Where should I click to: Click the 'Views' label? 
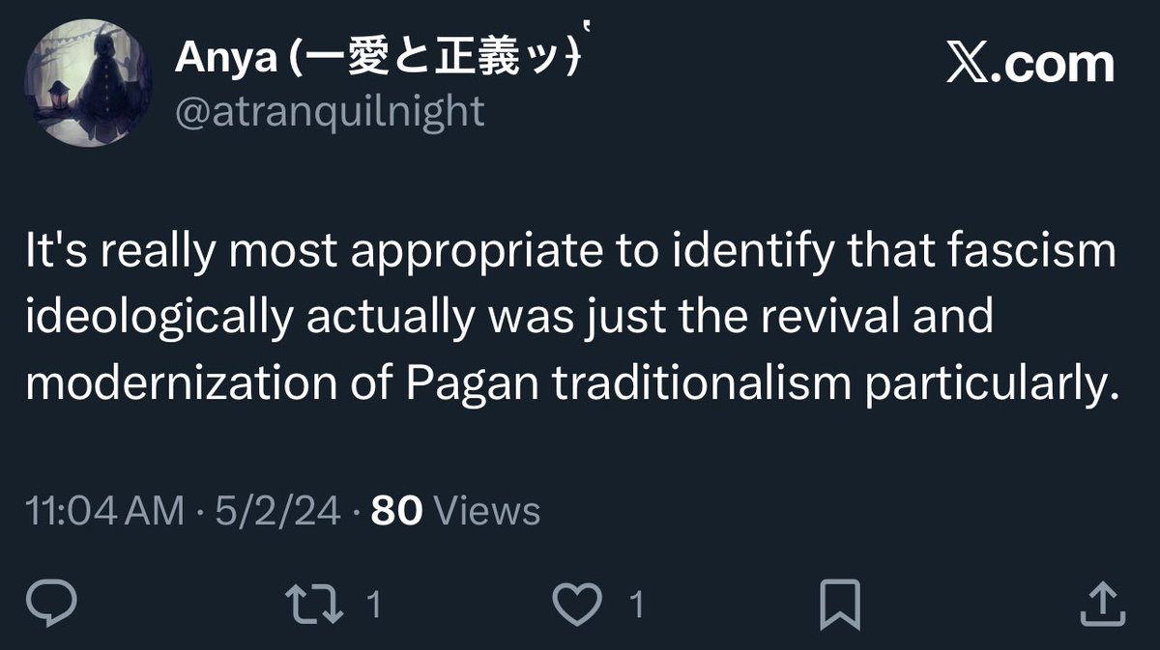click(486, 511)
